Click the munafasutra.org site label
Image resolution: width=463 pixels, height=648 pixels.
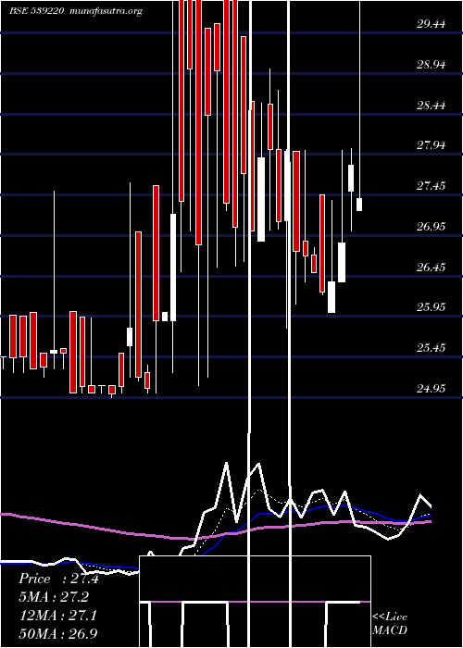(106, 11)
